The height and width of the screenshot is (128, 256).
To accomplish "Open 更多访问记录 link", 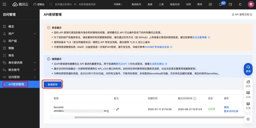I will tap(231, 111).
